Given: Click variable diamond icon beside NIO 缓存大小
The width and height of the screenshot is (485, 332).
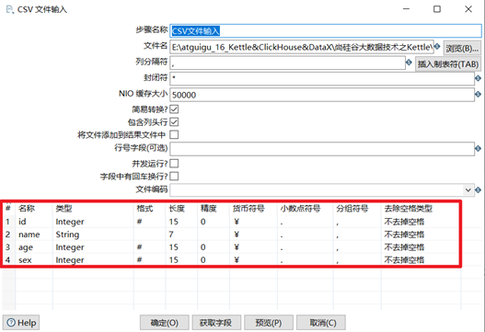Looking at the screenshot, I should 478,94.
